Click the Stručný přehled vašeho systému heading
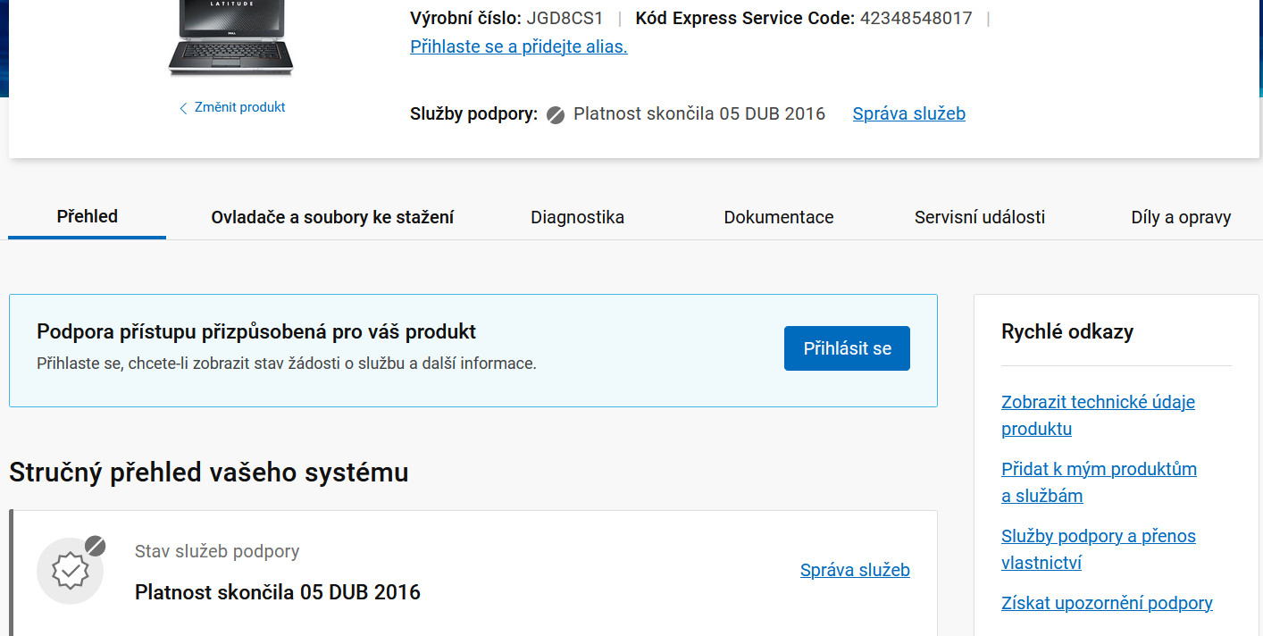Screen dimensions: 1263x636 (209, 473)
